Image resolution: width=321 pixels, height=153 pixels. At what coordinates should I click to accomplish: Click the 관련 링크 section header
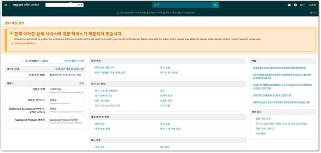tap(257, 112)
